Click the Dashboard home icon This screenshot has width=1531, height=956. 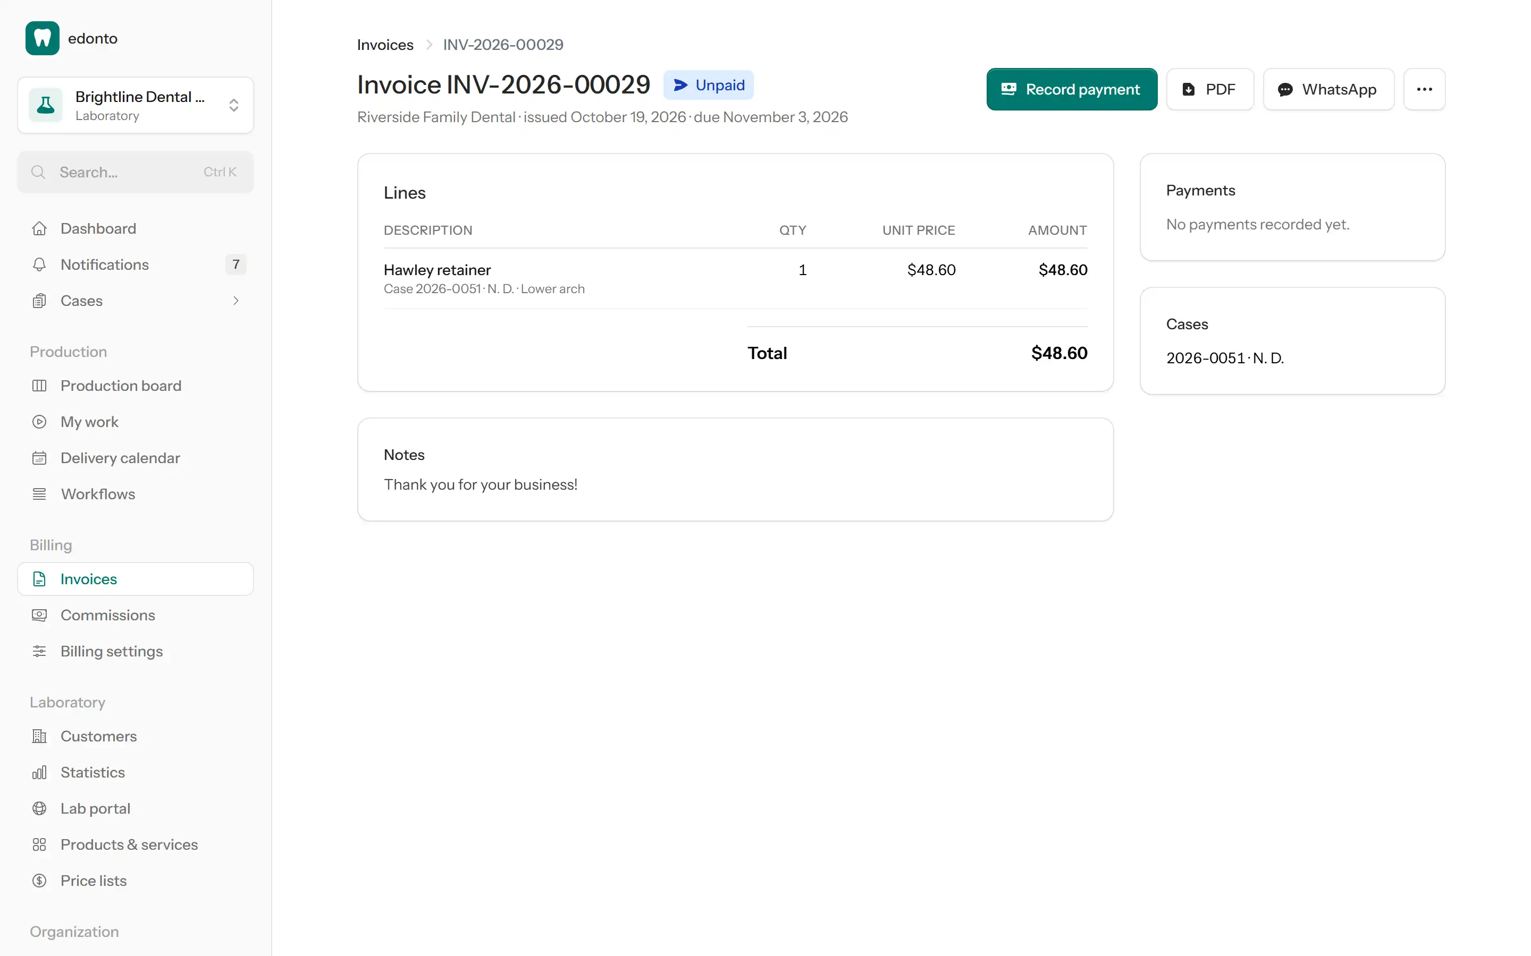click(39, 228)
